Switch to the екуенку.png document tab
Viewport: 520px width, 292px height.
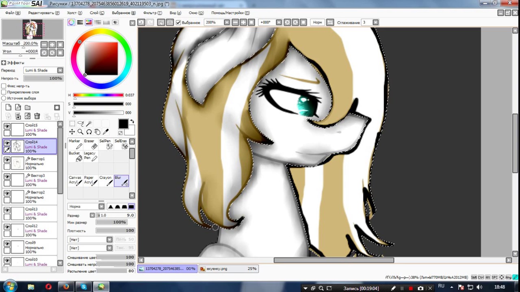[228, 268]
